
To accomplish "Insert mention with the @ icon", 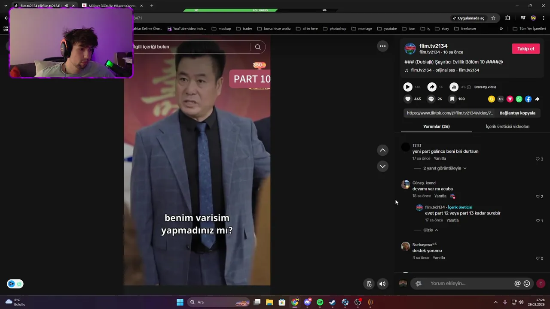I will pyautogui.click(x=517, y=283).
